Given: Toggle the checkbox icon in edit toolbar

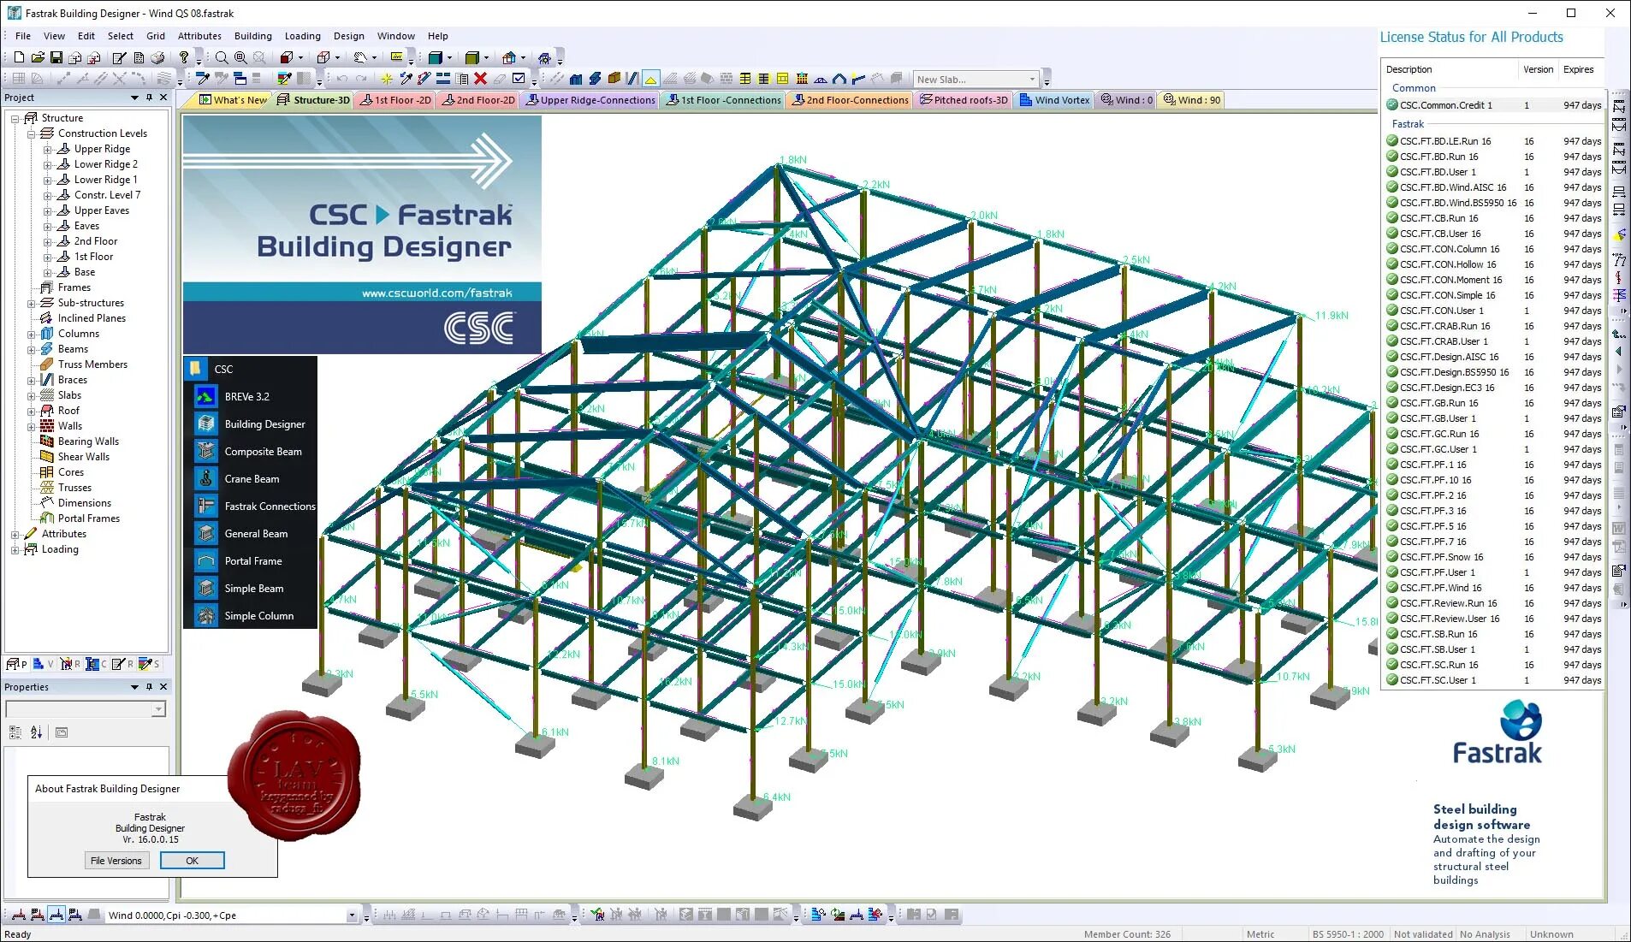Looking at the screenshot, I should [519, 79].
